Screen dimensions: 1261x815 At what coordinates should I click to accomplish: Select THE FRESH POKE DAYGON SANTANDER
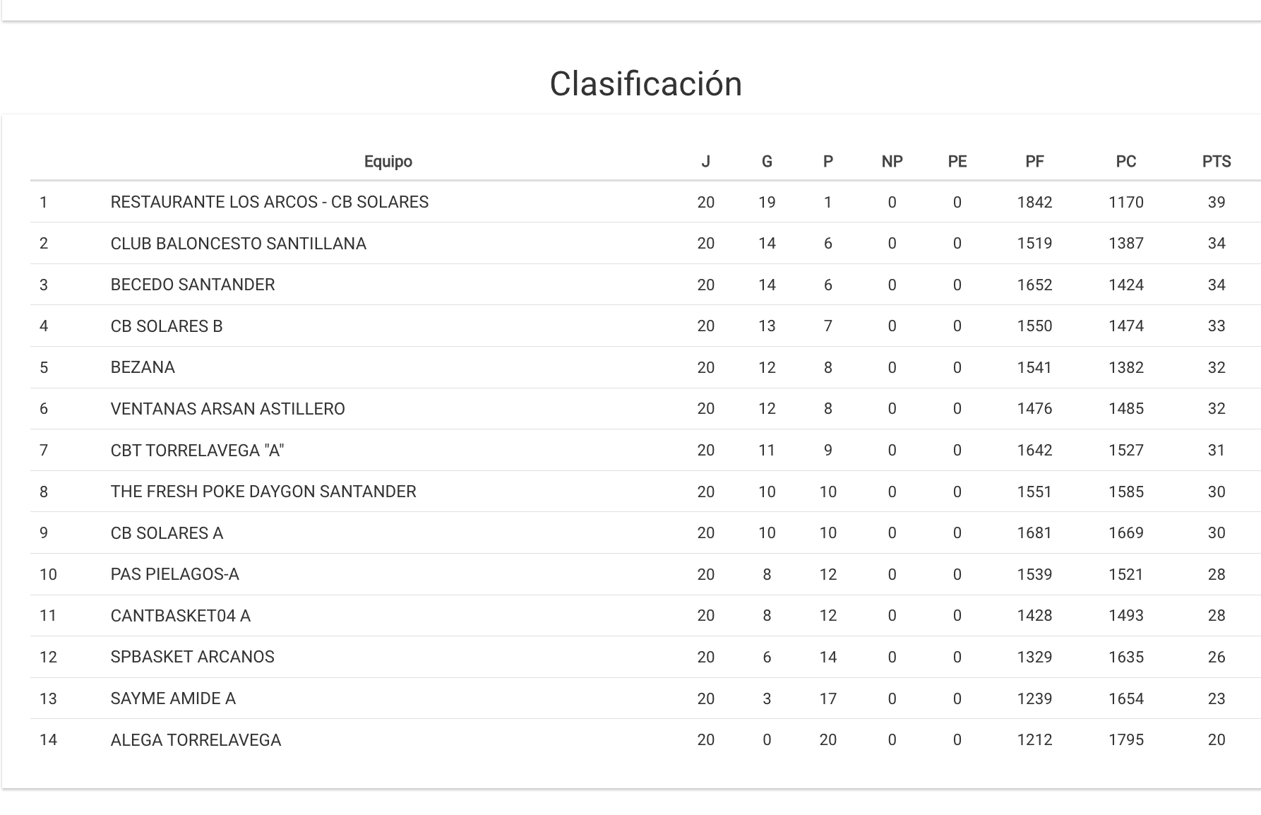tap(263, 492)
